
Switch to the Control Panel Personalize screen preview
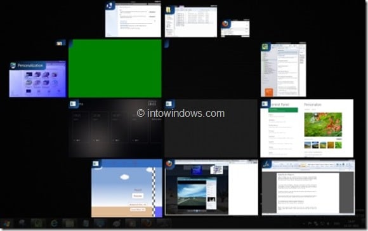[x=306, y=128]
